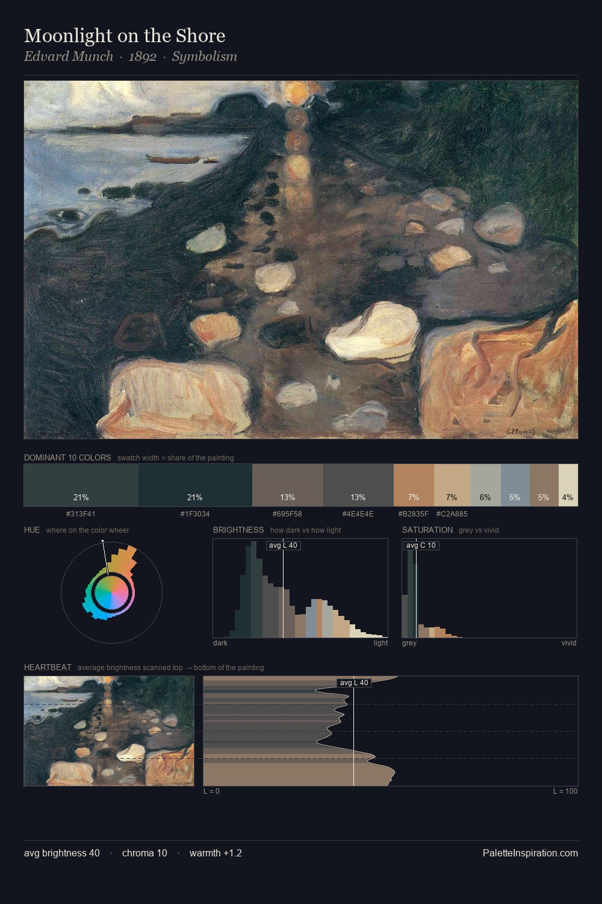
Task: Click the 'BRIGHTNESS' section heading
Action: (x=238, y=530)
